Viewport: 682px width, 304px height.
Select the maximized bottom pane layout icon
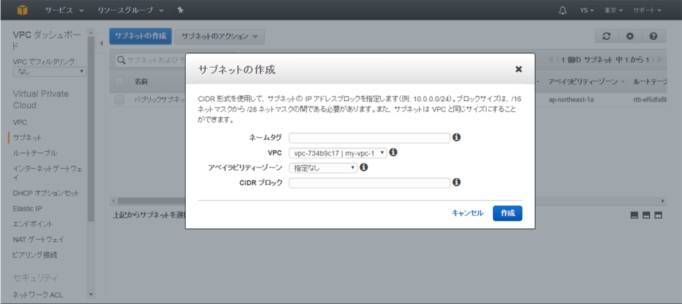point(658,215)
